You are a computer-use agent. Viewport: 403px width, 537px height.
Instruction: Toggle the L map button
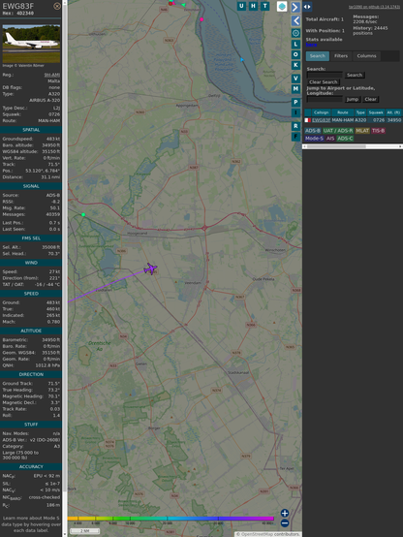point(295,45)
